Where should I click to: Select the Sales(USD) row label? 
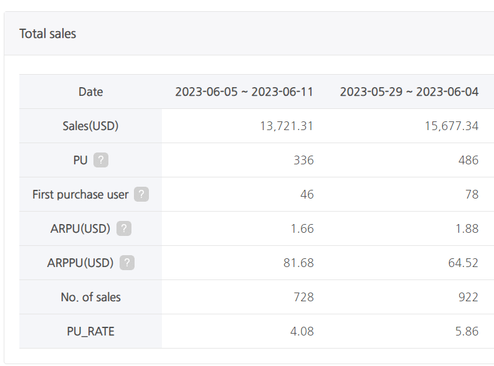tap(90, 126)
